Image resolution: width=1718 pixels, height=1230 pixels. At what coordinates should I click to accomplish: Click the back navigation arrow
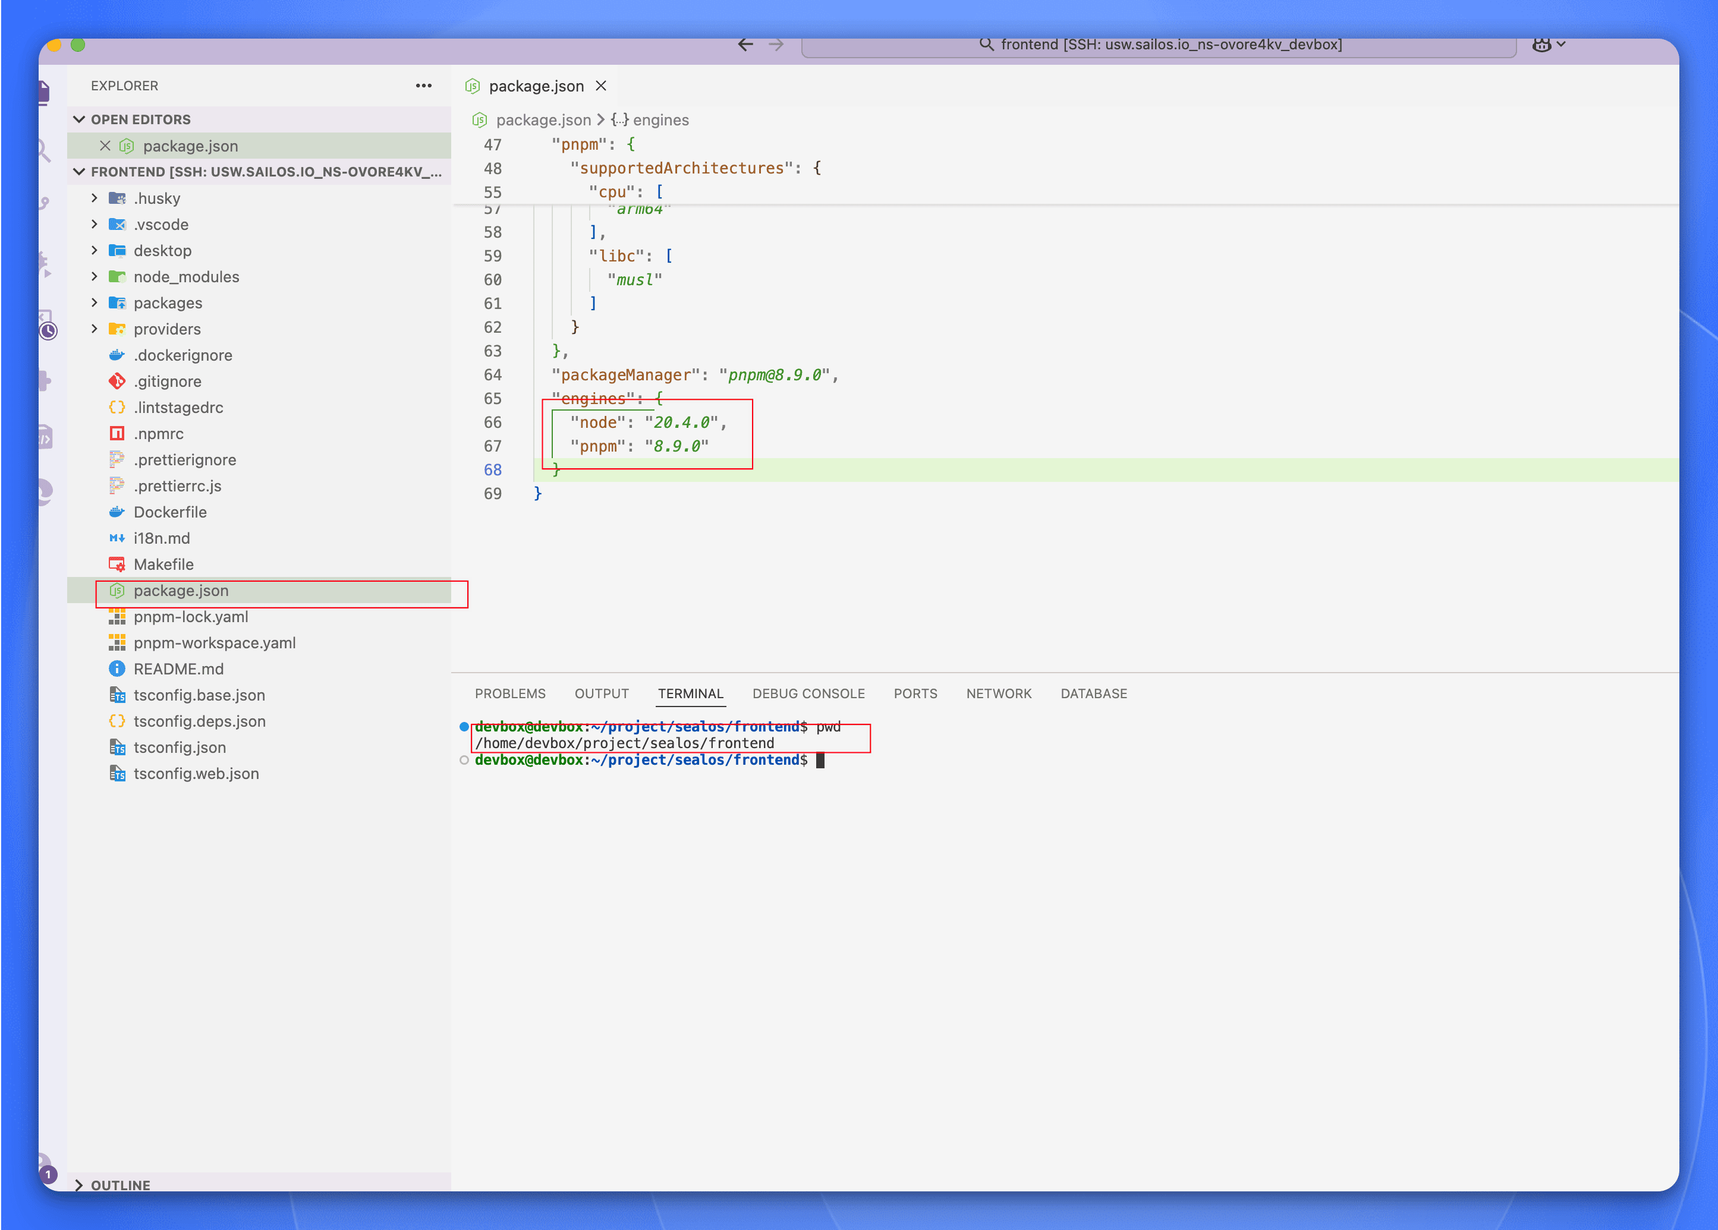pos(745,45)
